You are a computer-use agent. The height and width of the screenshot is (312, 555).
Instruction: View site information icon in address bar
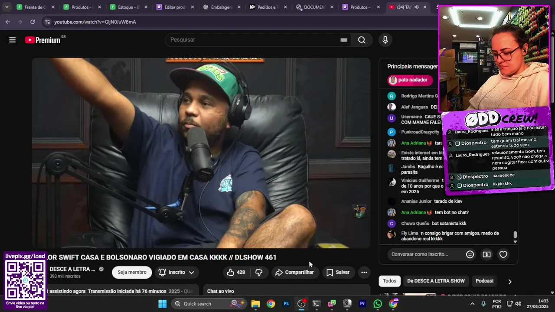click(47, 22)
